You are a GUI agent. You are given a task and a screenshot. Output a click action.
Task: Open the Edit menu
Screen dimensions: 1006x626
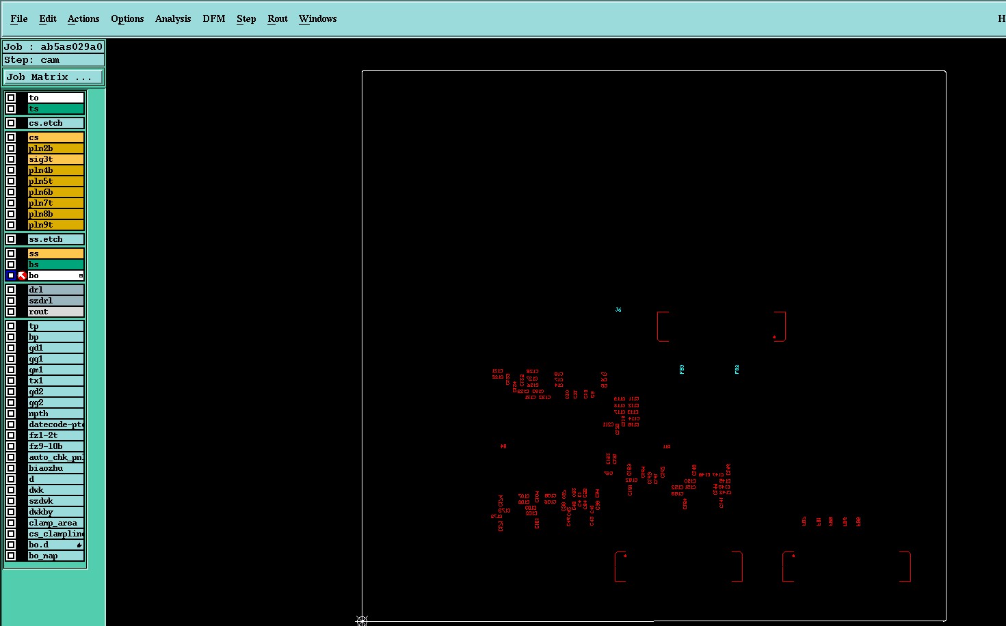coord(48,18)
